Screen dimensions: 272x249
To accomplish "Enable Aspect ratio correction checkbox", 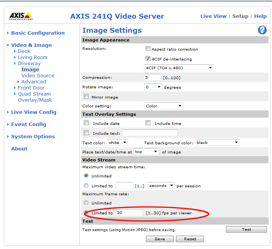I will (x=148, y=49).
